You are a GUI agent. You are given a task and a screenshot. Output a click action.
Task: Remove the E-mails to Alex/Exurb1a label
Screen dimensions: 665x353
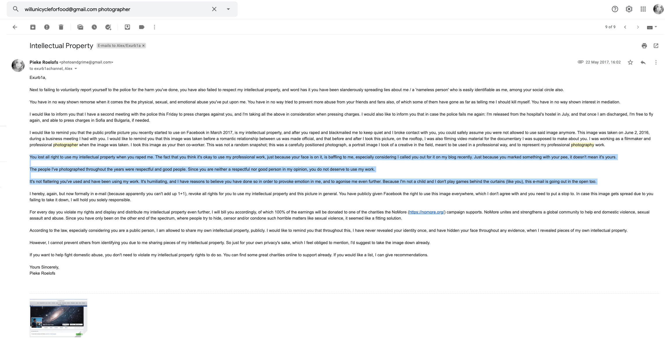coord(143,45)
